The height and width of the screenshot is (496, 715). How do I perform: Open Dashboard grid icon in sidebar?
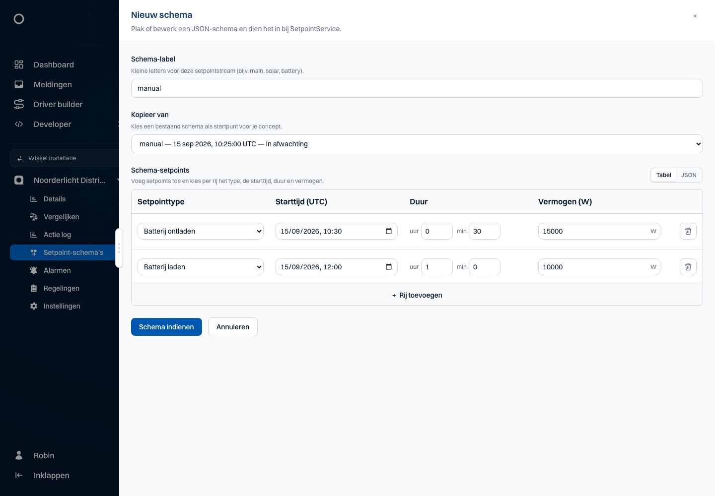(19, 64)
